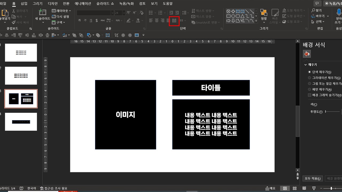The image size is (342, 192).
Task: Switch to normal view in status bar
Action: click(285, 188)
